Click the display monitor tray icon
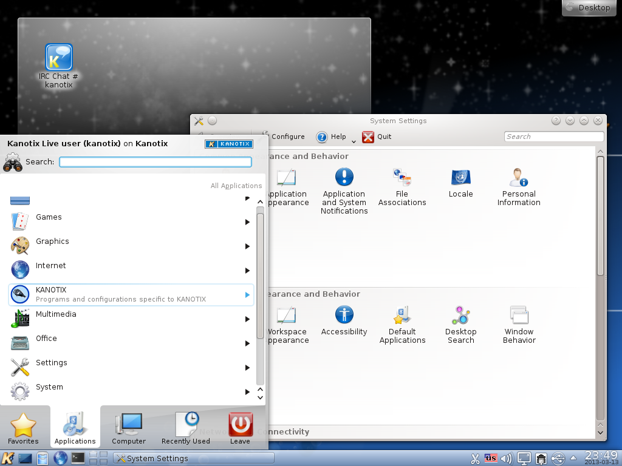This screenshot has height=466, width=622. click(524, 459)
